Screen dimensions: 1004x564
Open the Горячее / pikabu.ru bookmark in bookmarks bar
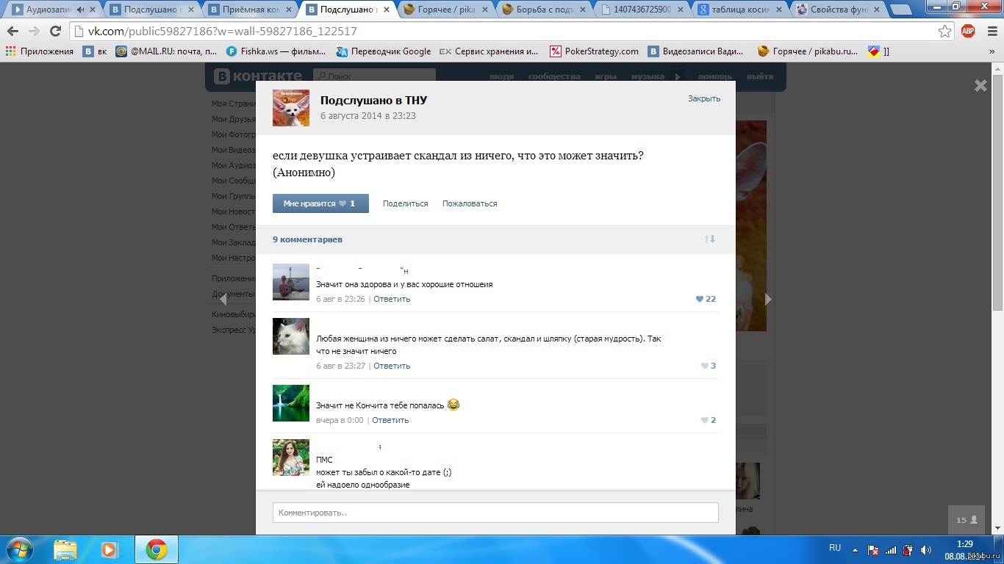click(x=808, y=51)
